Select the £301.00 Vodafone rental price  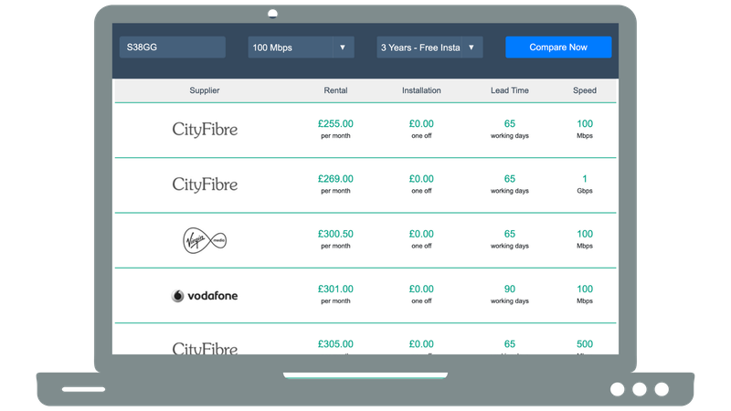[335, 290]
